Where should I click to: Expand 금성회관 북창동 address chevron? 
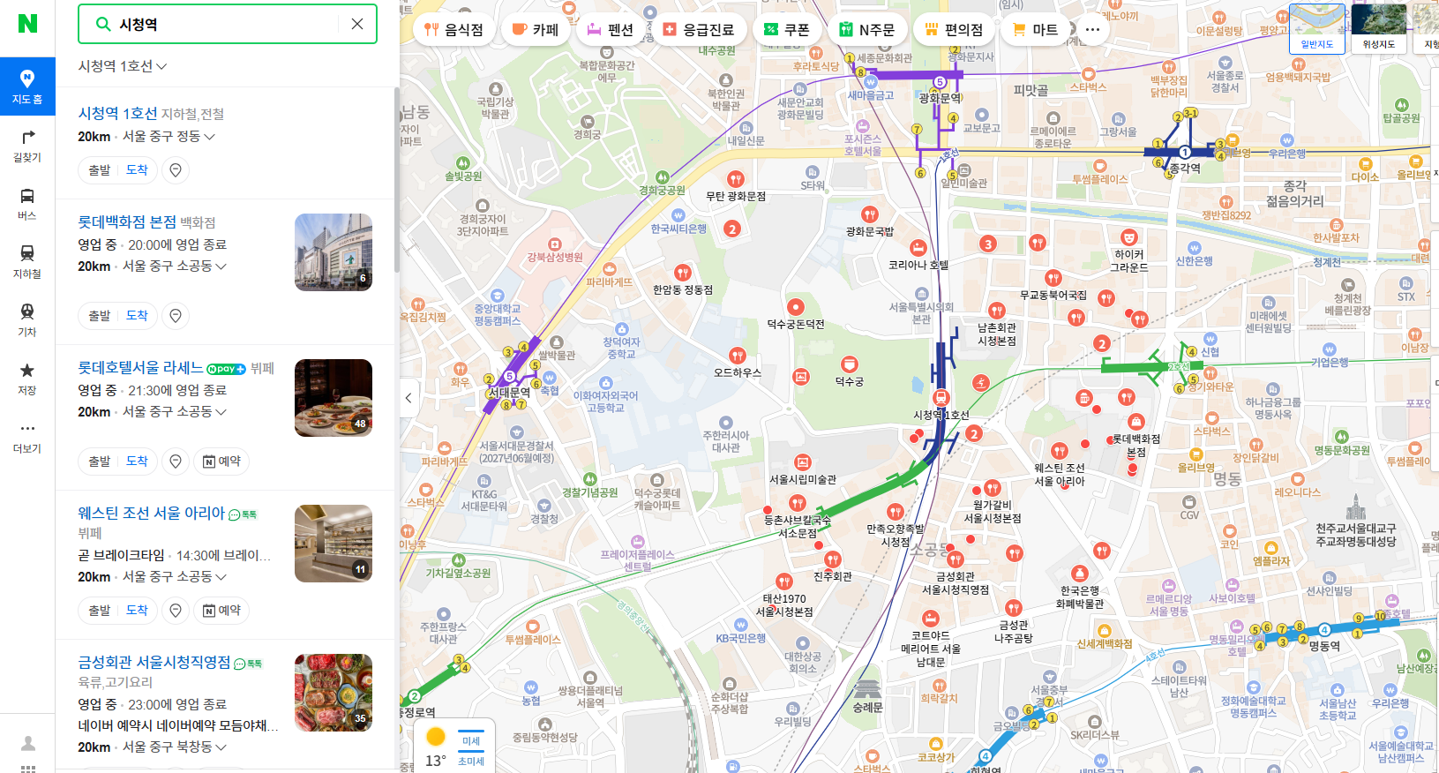click(221, 747)
